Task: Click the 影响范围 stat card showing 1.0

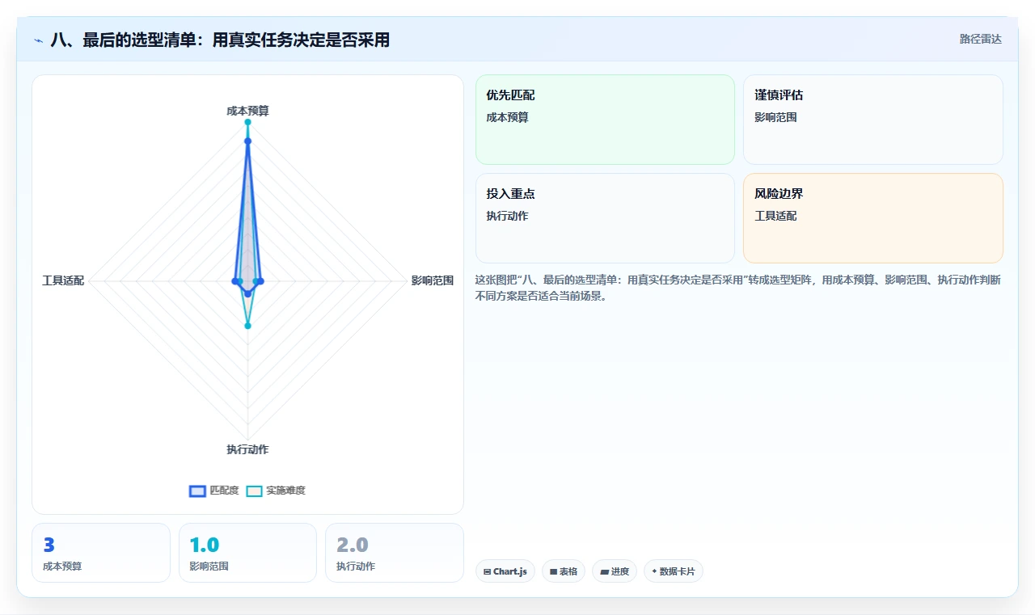Action: (247, 553)
